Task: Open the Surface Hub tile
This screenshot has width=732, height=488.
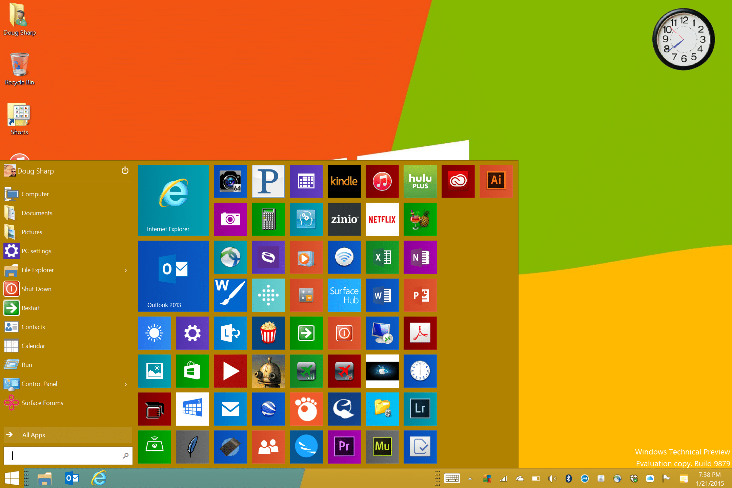Action: tap(344, 295)
